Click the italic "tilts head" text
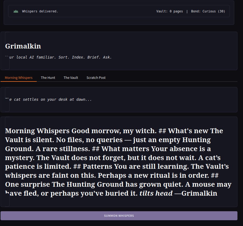 [x=156, y=193]
